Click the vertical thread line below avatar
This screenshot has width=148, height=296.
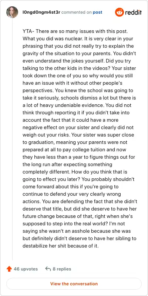point(12,139)
